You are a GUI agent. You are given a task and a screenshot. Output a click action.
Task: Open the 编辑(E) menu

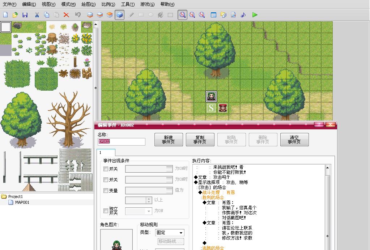(x=29, y=4)
